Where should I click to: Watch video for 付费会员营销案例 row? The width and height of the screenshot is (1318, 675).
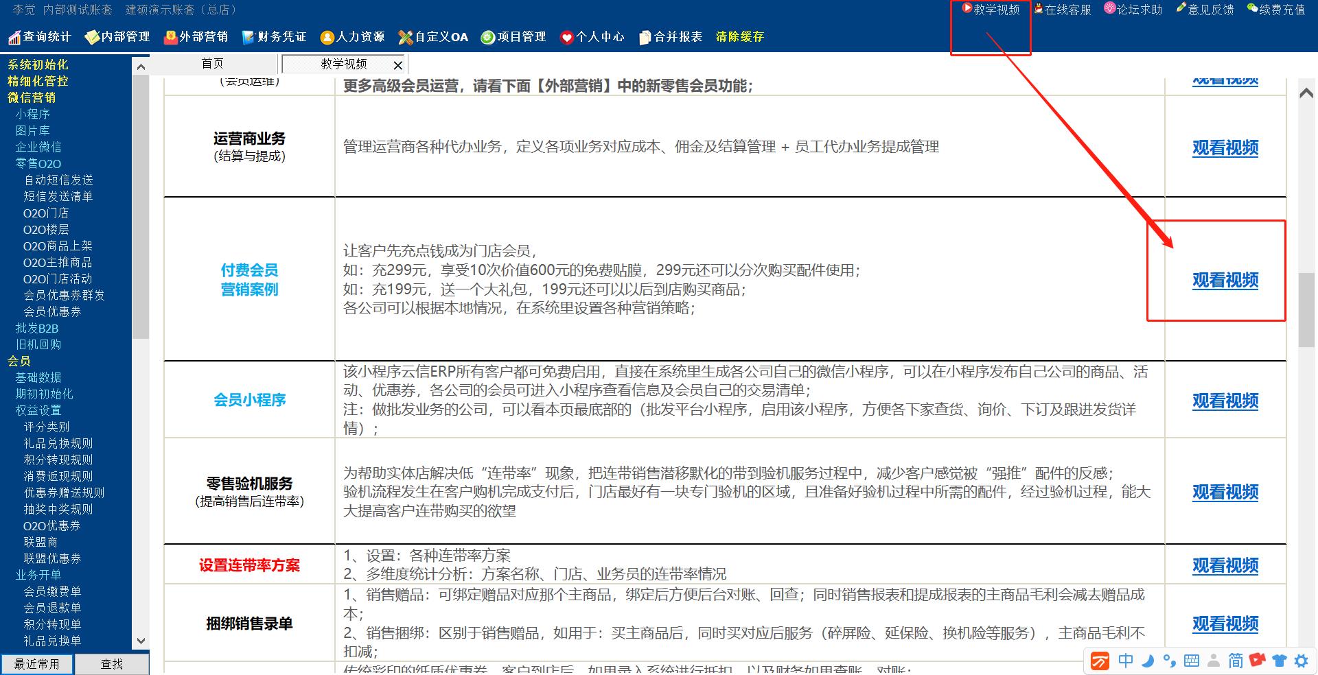click(1225, 280)
